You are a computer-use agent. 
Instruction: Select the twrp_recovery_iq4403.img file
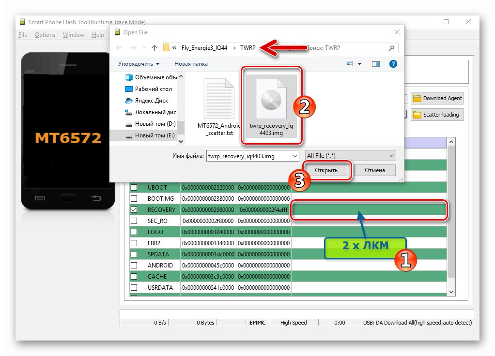click(x=271, y=106)
